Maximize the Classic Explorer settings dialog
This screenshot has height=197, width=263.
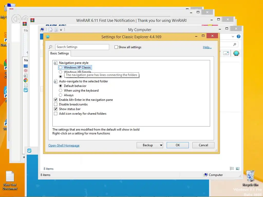203,36
